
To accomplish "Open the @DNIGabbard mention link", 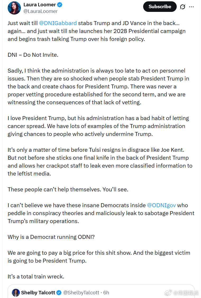I will tap(58, 23).
